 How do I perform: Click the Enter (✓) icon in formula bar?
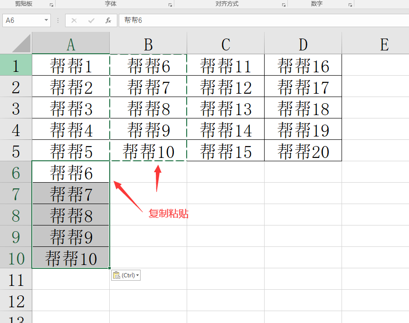[x=91, y=20]
